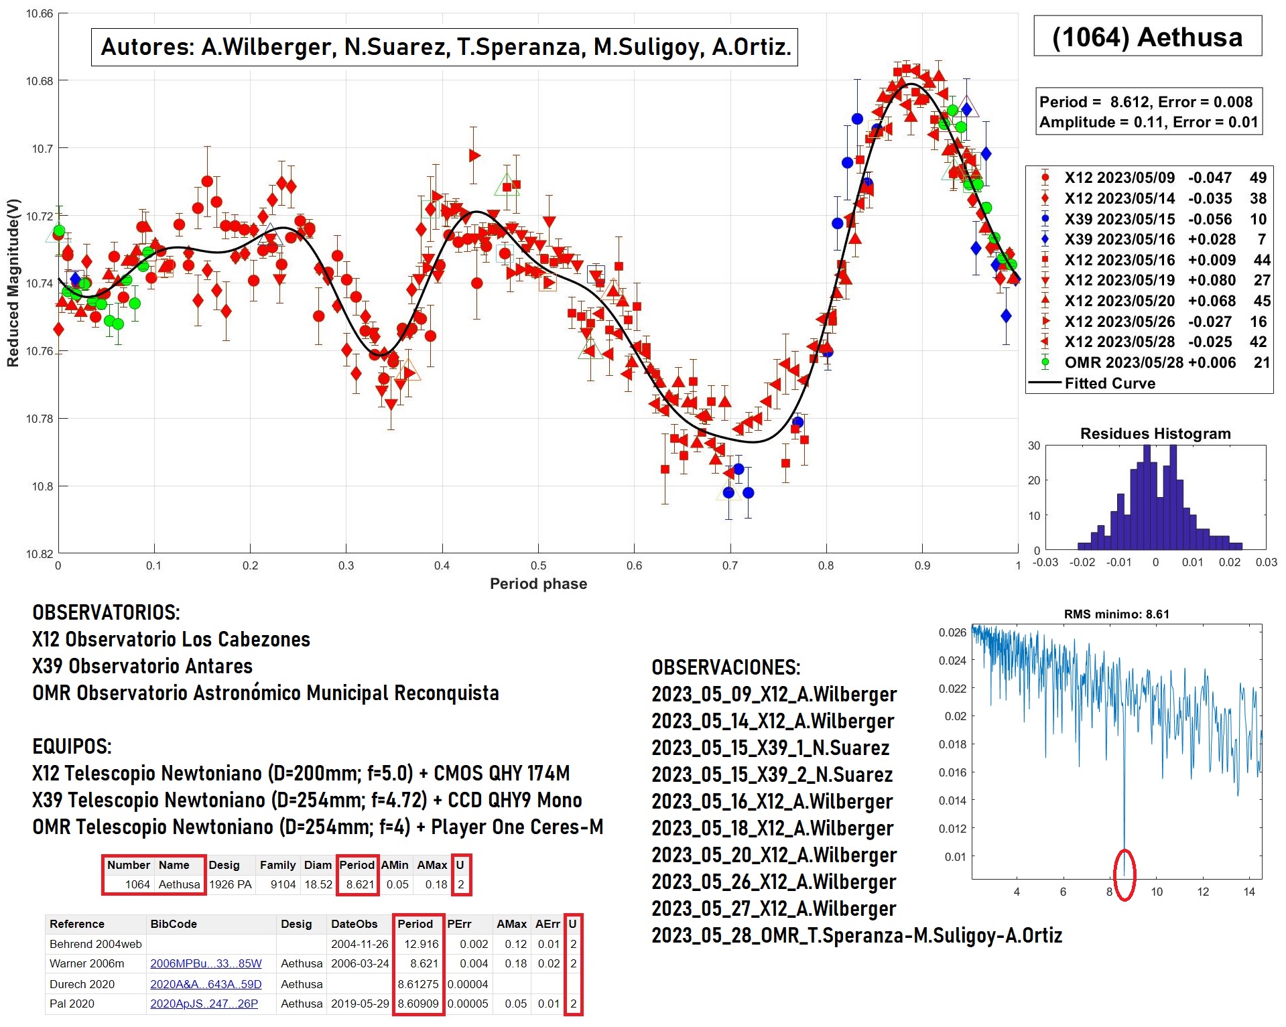
Task: Click 2023_05_26_X12_A.Wilberger observation entry
Action: coord(773,882)
